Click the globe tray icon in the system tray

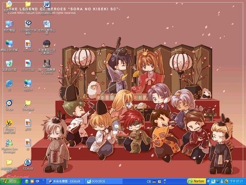[218, 181]
